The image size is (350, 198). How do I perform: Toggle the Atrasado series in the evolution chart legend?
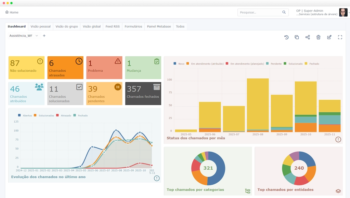pyautogui.click(x=64, y=116)
